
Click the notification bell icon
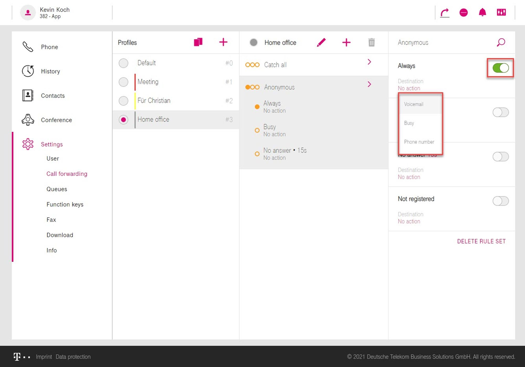tap(482, 13)
